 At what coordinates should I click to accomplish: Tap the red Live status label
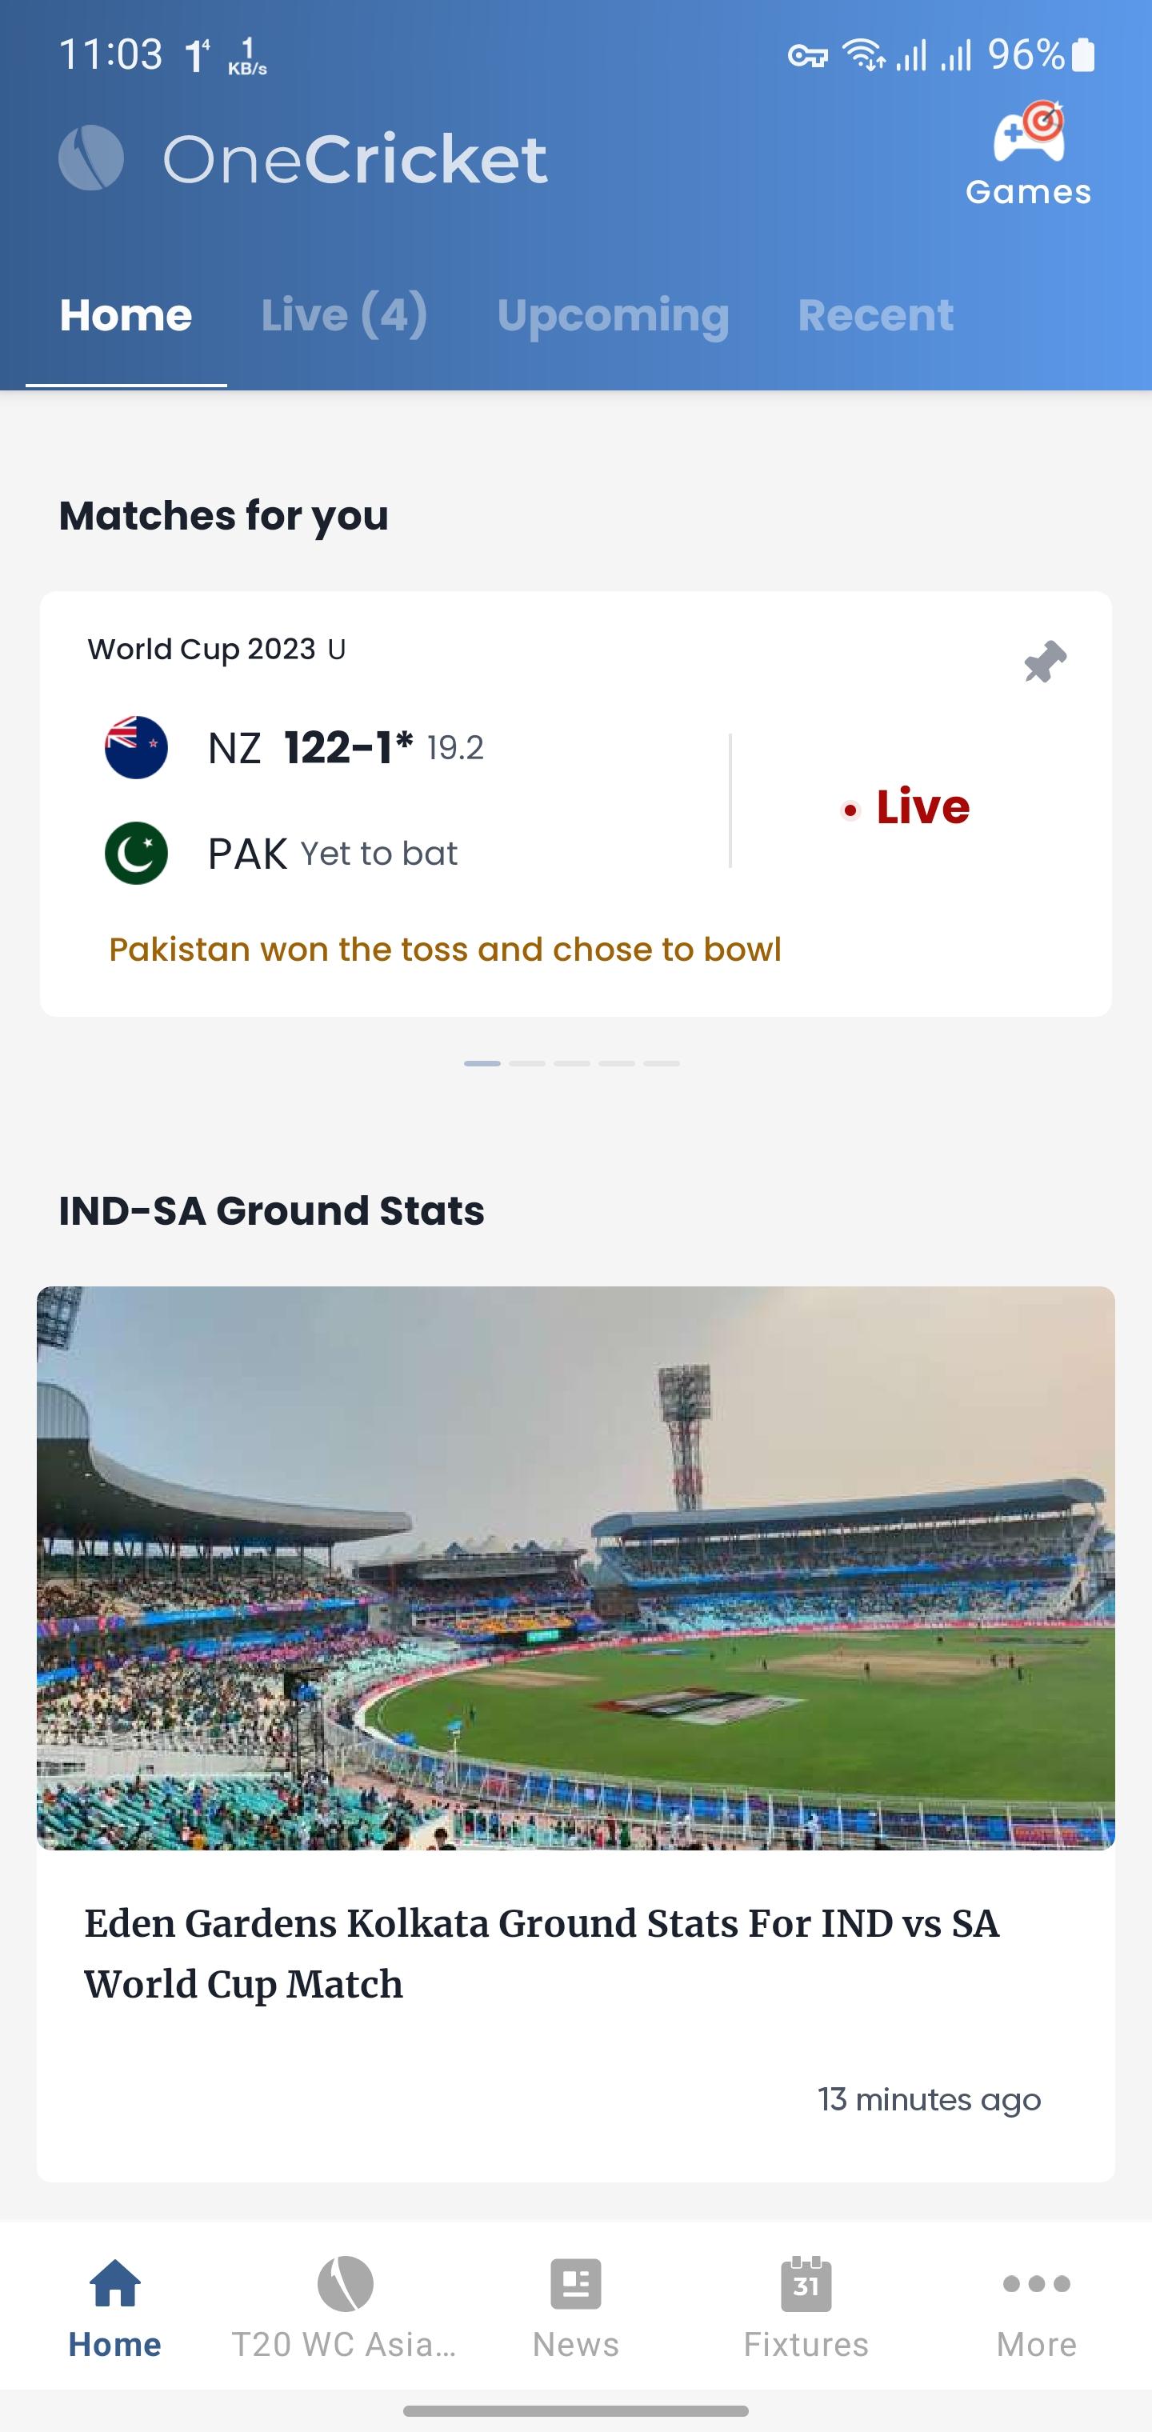921,807
